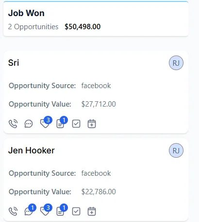Click the $50,498.00 stage total
The height and width of the screenshot is (222, 199).
point(83,27)
